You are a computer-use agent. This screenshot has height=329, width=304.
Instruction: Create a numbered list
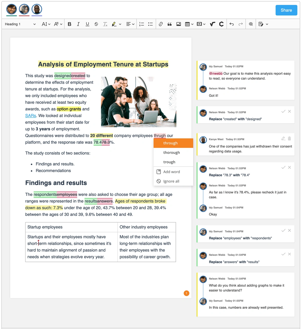142,24
